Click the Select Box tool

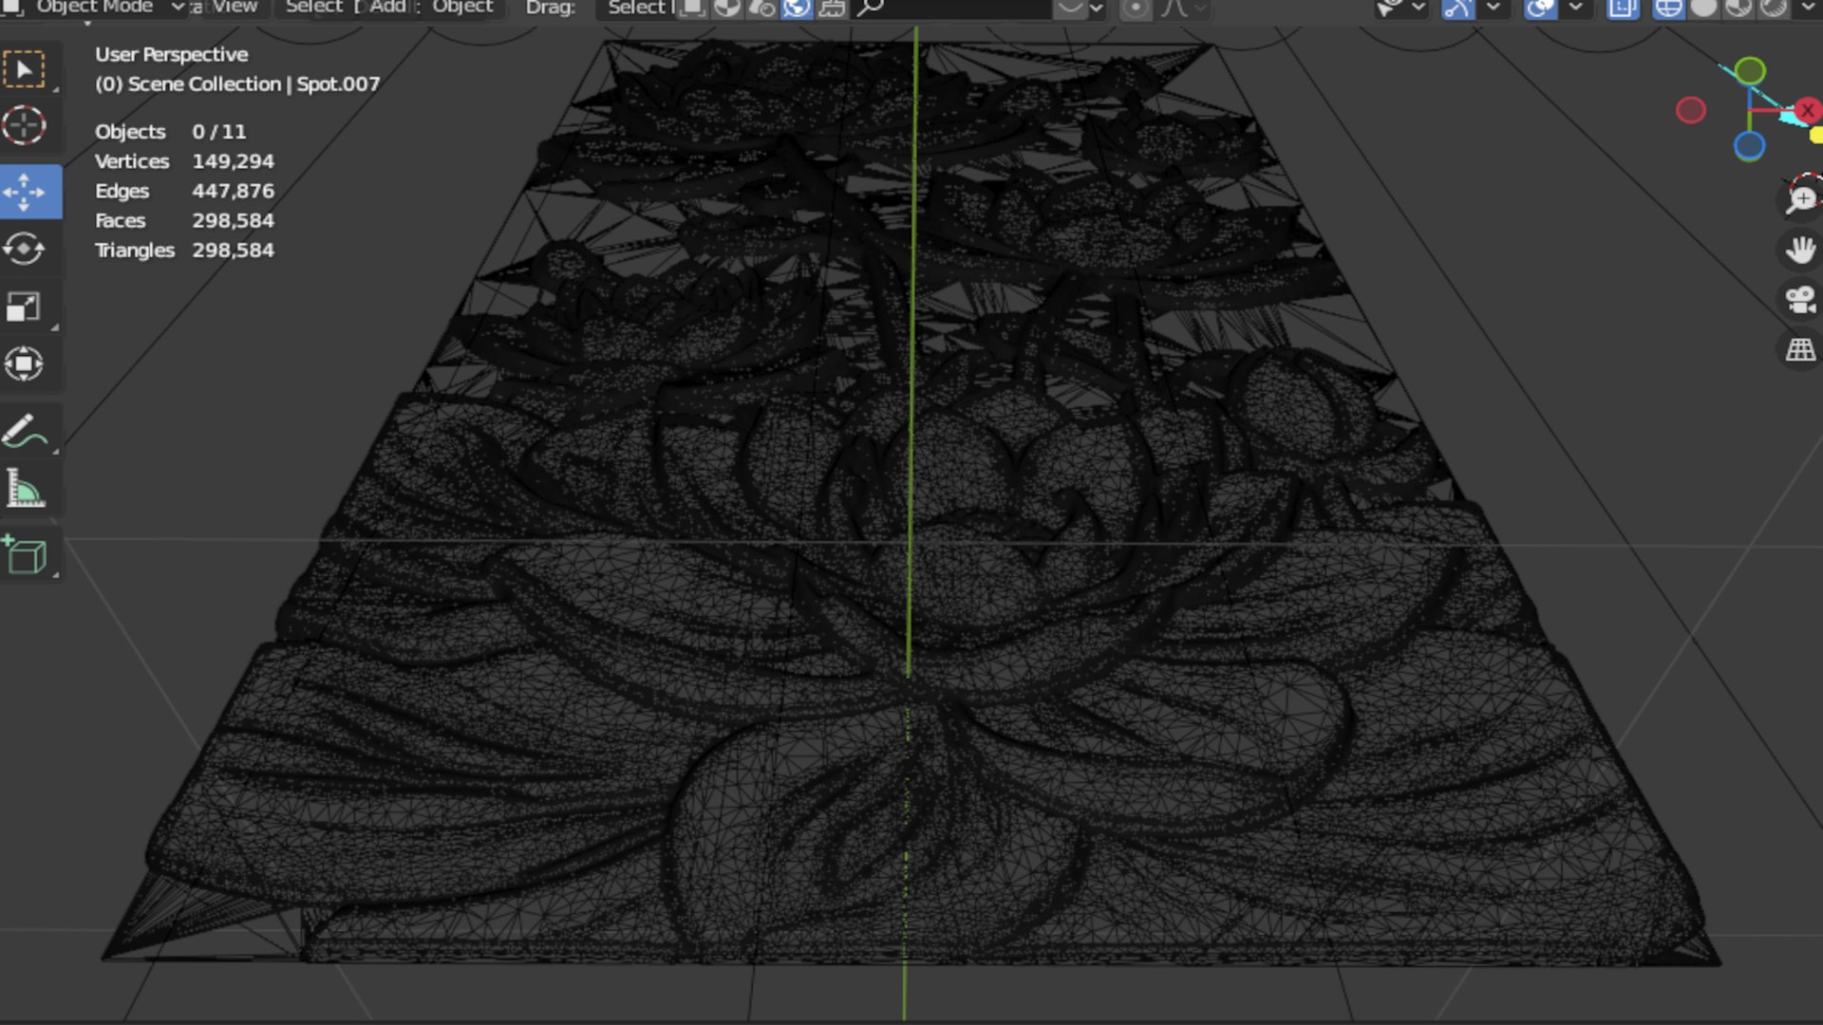point(25,70)
